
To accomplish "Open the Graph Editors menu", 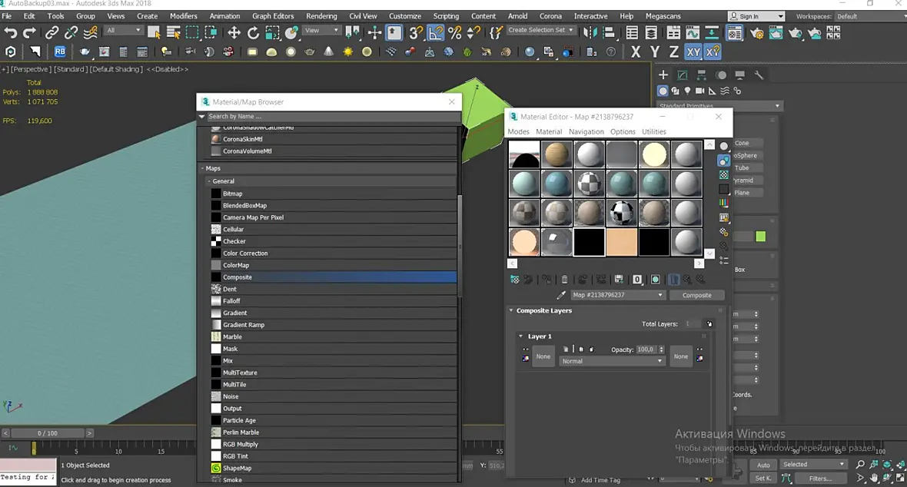I will click(273, 16).
